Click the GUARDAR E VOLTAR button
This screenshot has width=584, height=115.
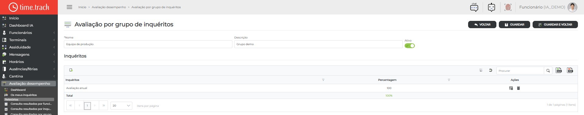555,25
